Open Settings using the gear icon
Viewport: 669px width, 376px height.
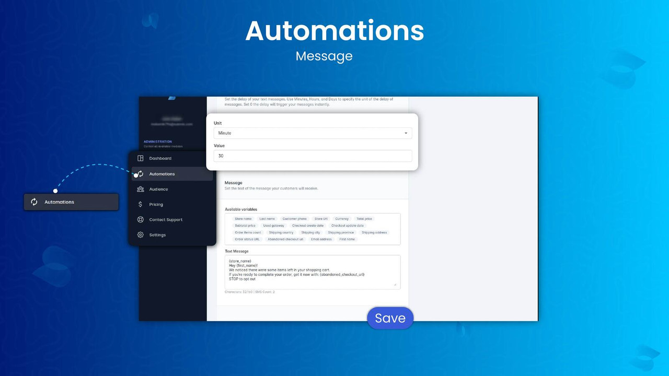coord(140,234)
